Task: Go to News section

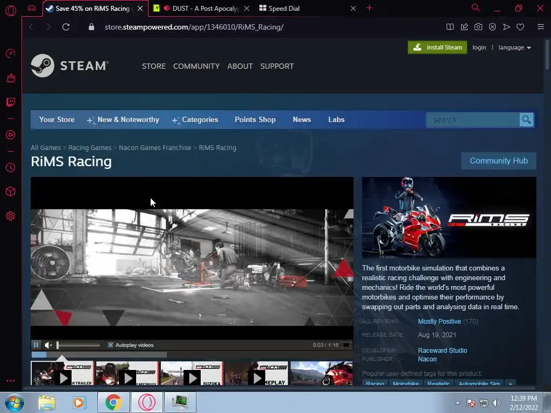Action: click(x=302, y=120)
